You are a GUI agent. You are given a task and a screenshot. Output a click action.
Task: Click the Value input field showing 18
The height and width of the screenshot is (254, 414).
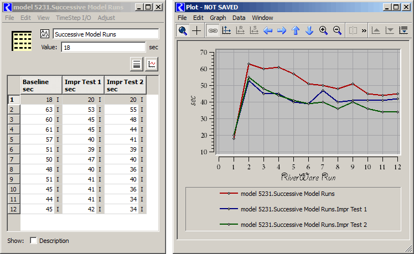103,47
